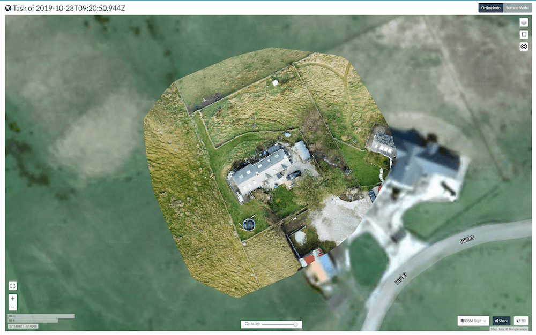Click the Share button
This screenshot has width=536, height=335.
(501, 321)
